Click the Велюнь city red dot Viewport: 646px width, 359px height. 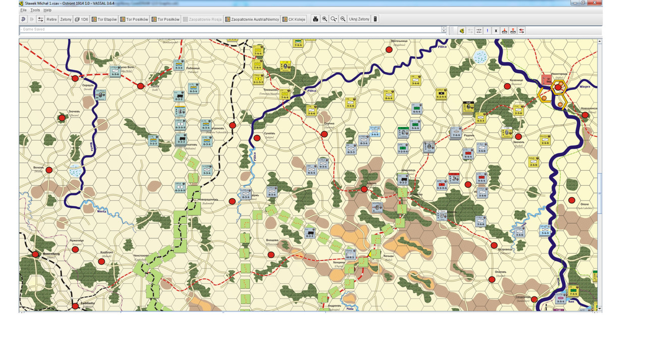(49, 170)
